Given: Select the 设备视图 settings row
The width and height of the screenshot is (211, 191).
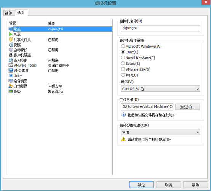Looking at the screenshot, I should click(x=60, y=81).
